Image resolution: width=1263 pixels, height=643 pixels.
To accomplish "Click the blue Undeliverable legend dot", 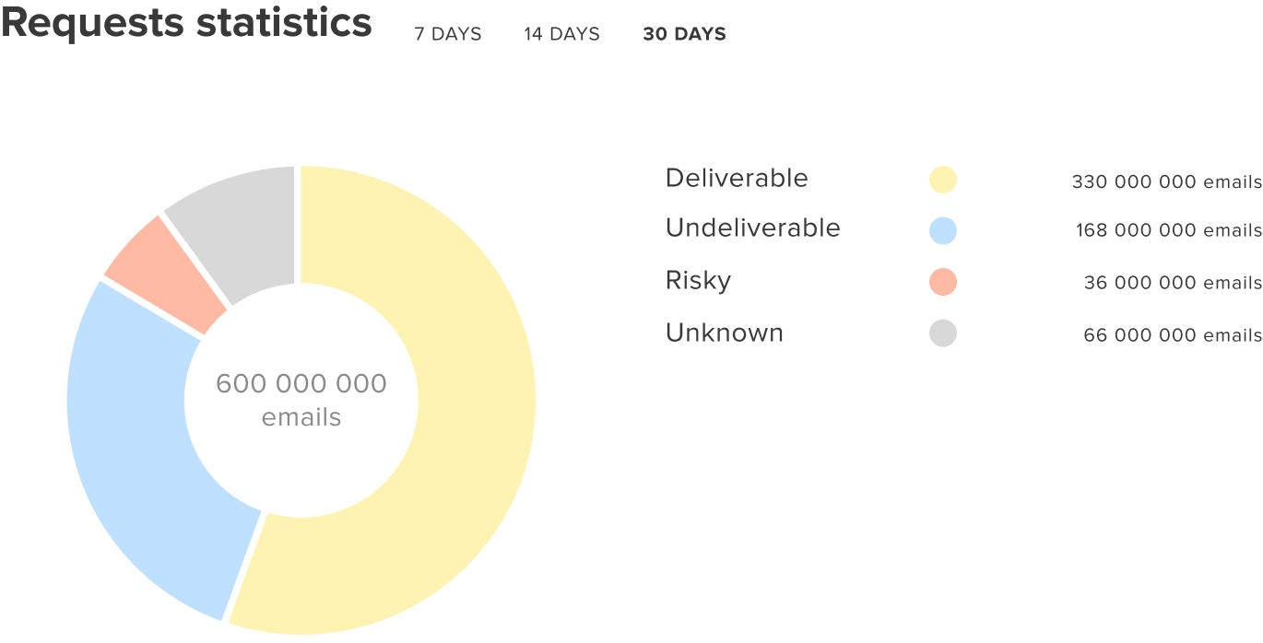I will point(942,230).
